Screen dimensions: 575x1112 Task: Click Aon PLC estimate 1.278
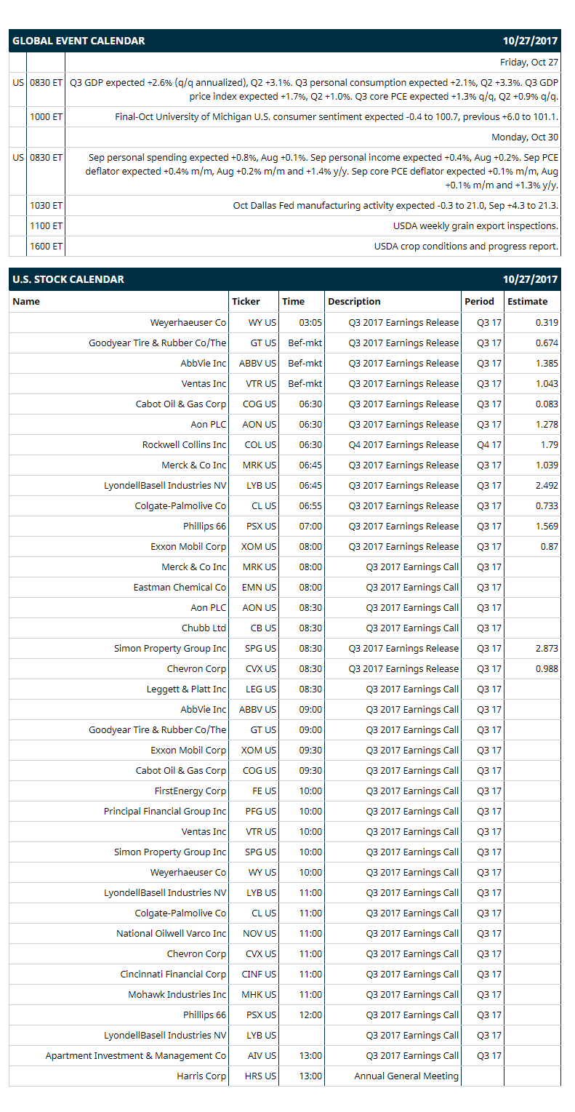pyautogui.click(x=547, y=424)
